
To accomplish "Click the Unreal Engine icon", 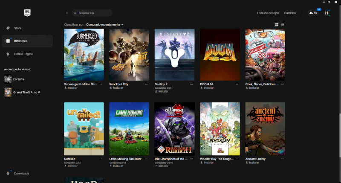I will pos(8,54).
